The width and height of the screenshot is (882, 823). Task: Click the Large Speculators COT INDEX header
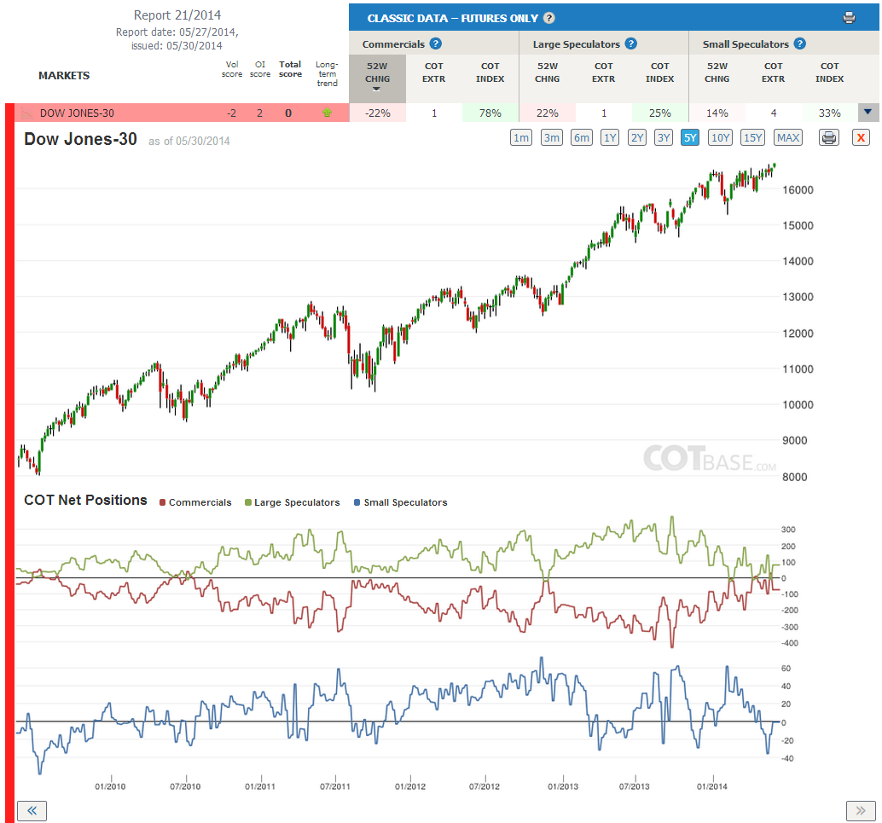(660, 72)
